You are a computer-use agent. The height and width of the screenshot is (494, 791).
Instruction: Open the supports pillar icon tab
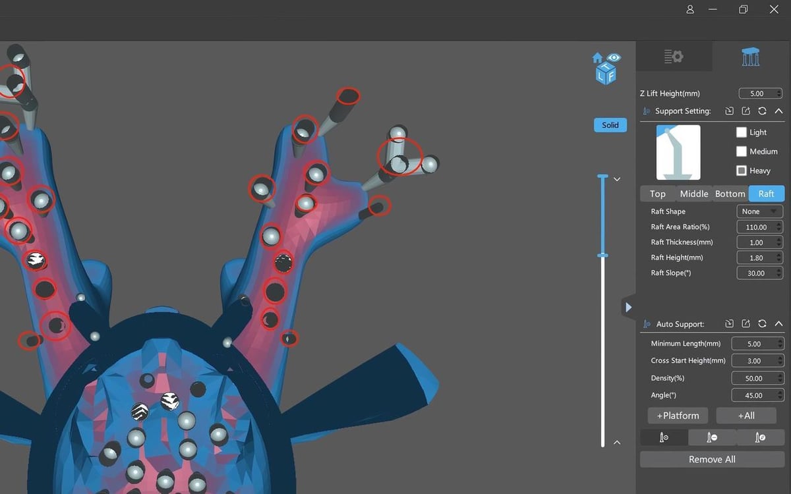pos(751,57)
